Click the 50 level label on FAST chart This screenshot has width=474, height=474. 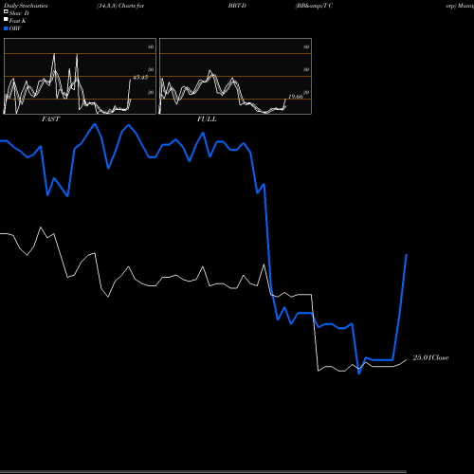(x=151, y=69)
